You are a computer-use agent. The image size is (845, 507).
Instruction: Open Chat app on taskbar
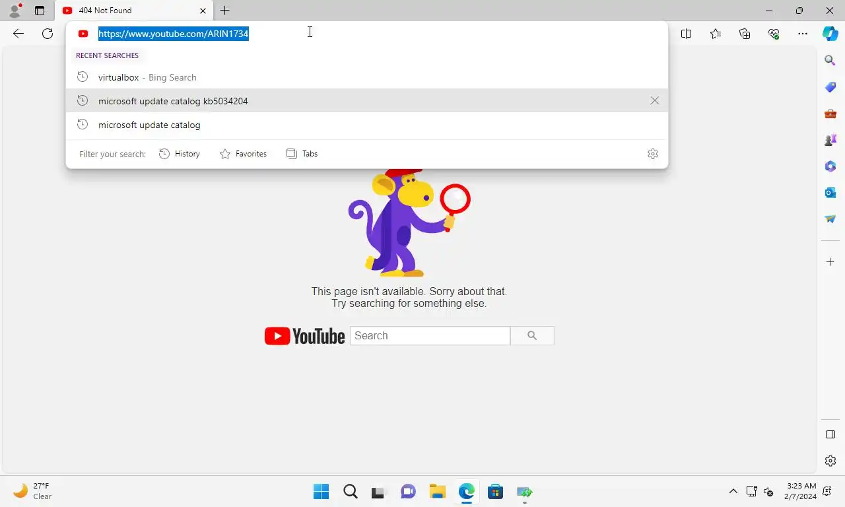408,491
